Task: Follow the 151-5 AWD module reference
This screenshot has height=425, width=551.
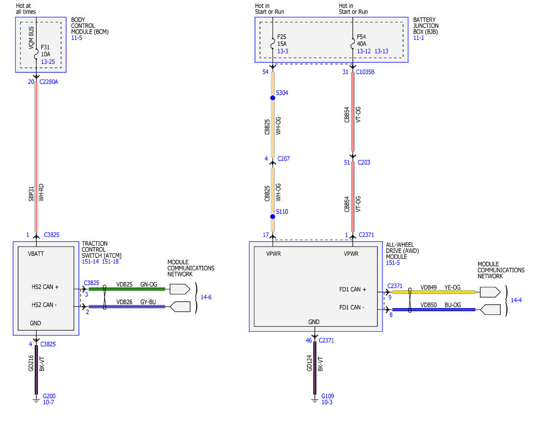Action: (x=393, y=263)
